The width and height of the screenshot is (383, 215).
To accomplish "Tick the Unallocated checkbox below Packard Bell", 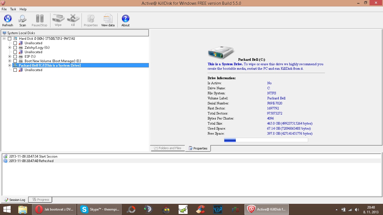I will pos(15,70).
